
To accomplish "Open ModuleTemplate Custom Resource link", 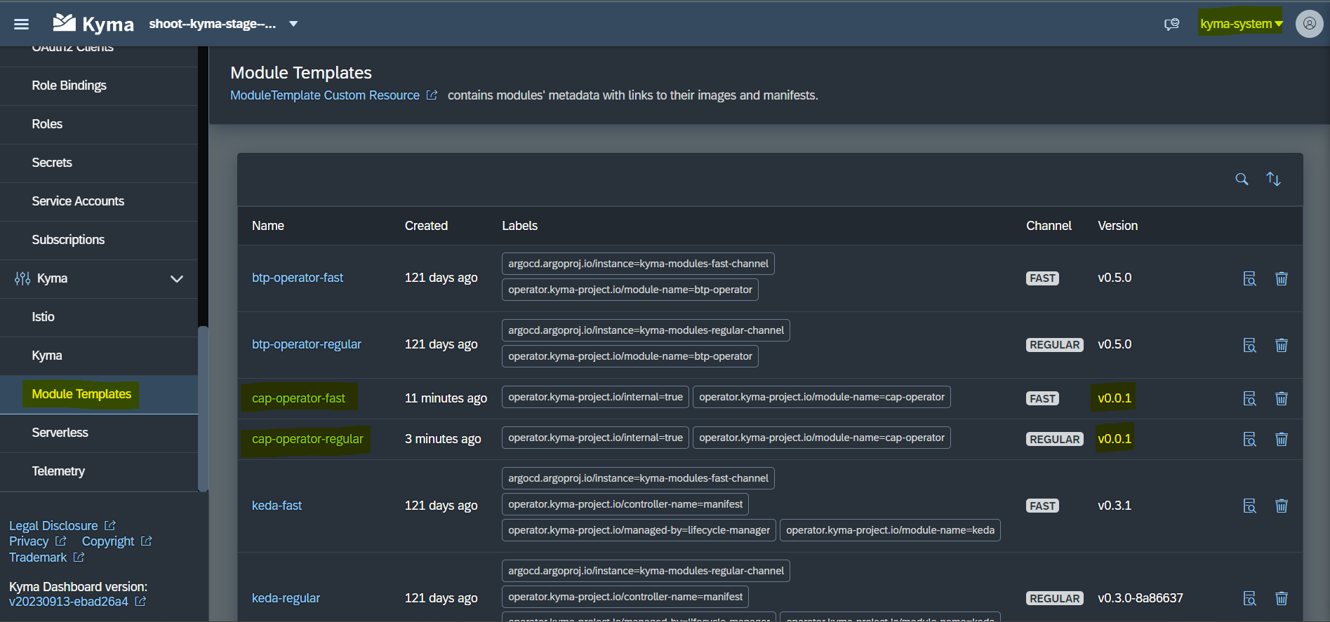I will click(333, 95).
